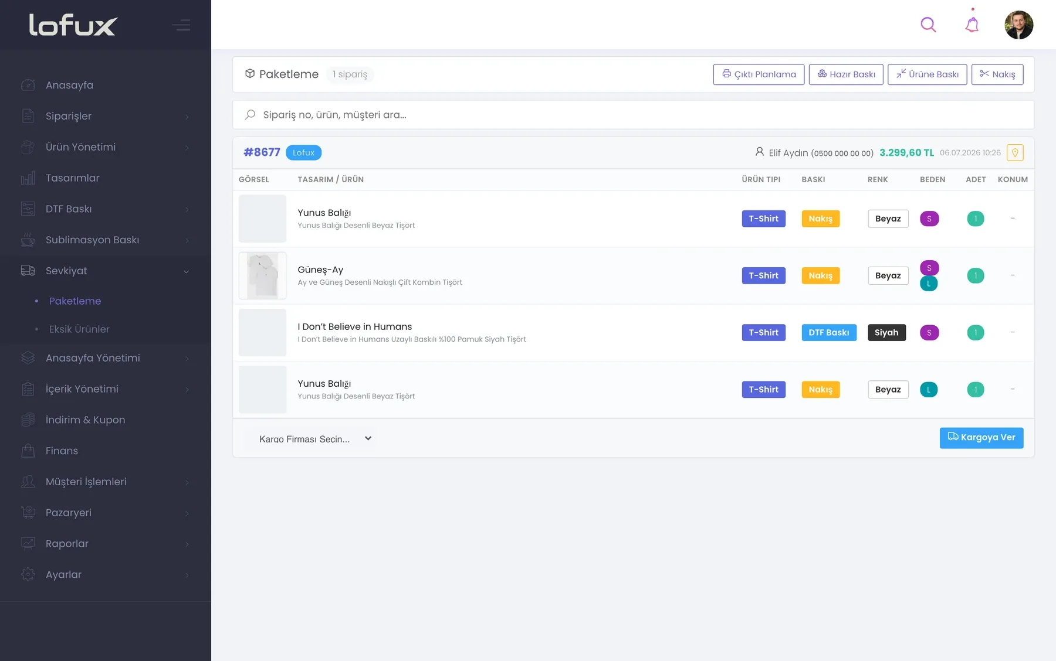1056x661 pixels.
Task: Click the Çıktı Planlama button
Action: pyautogui.click(x=759, y=74)
